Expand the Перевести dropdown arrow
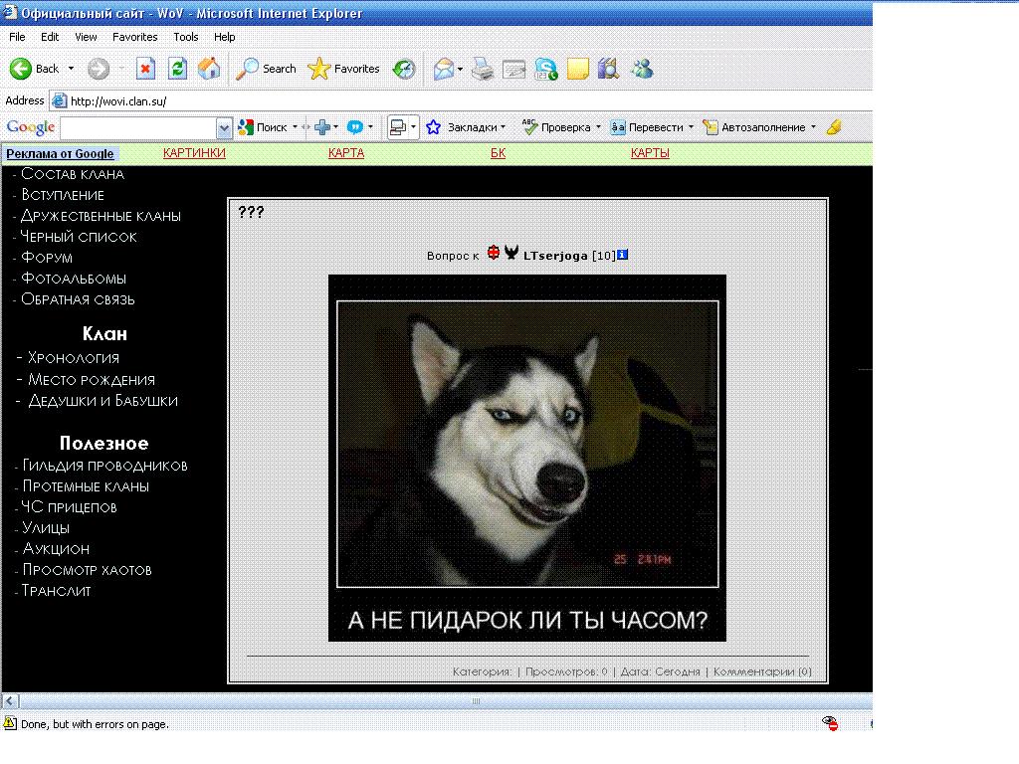 click(x=691, y=127)
